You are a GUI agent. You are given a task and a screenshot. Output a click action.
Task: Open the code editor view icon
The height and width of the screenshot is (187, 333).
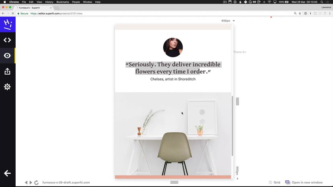[x=7, y=40]
